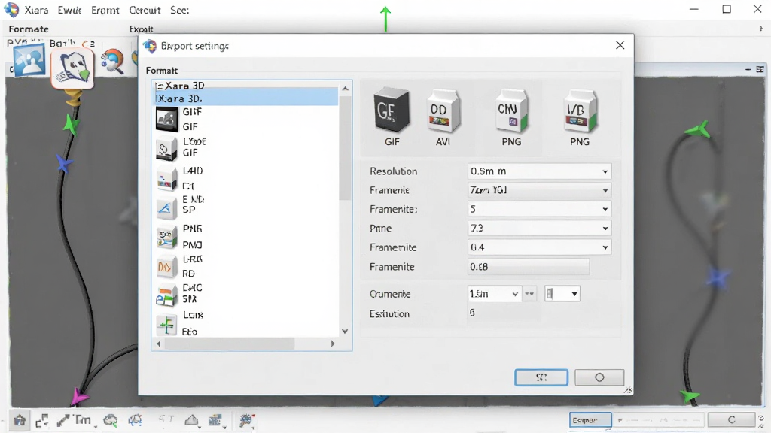Click the dashed squares icon in bottom toolbar

point(42,421)
